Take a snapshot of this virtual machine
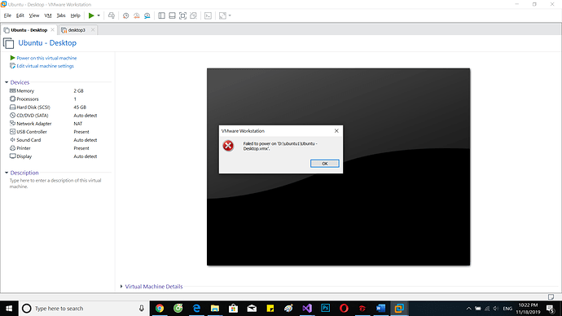562x316 pixels. click(125, 15)
